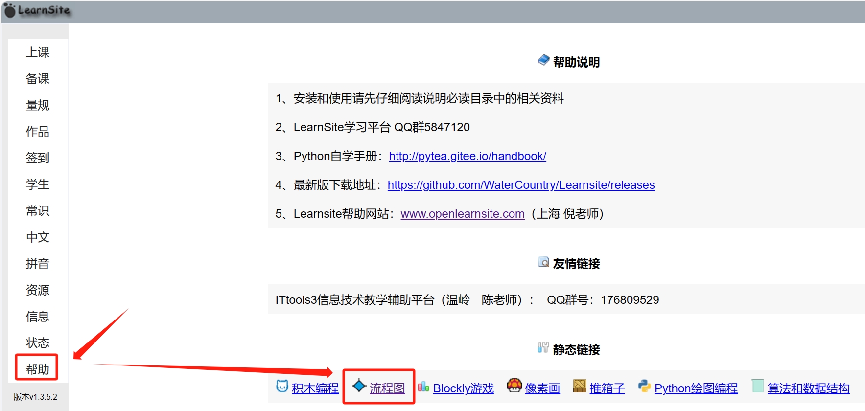Open the 像素画 link
The height and width of the screenshot is (411, 865).
542,388
